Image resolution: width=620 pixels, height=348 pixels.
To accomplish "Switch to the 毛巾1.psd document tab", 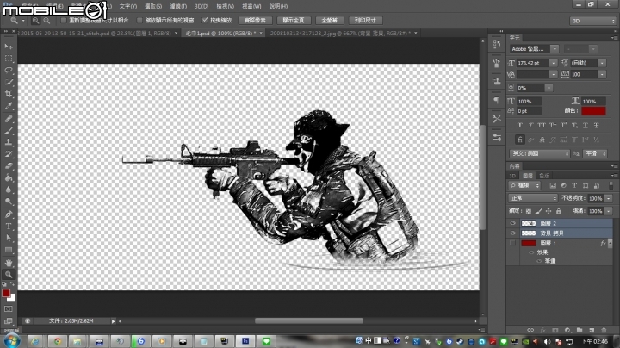I will tap(220, 31).
